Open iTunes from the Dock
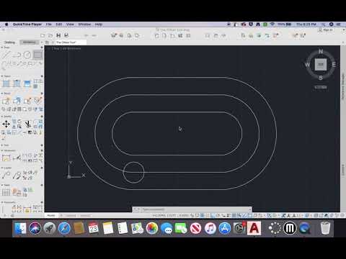The width and height of the screenshot is (346, 259). 210,228
